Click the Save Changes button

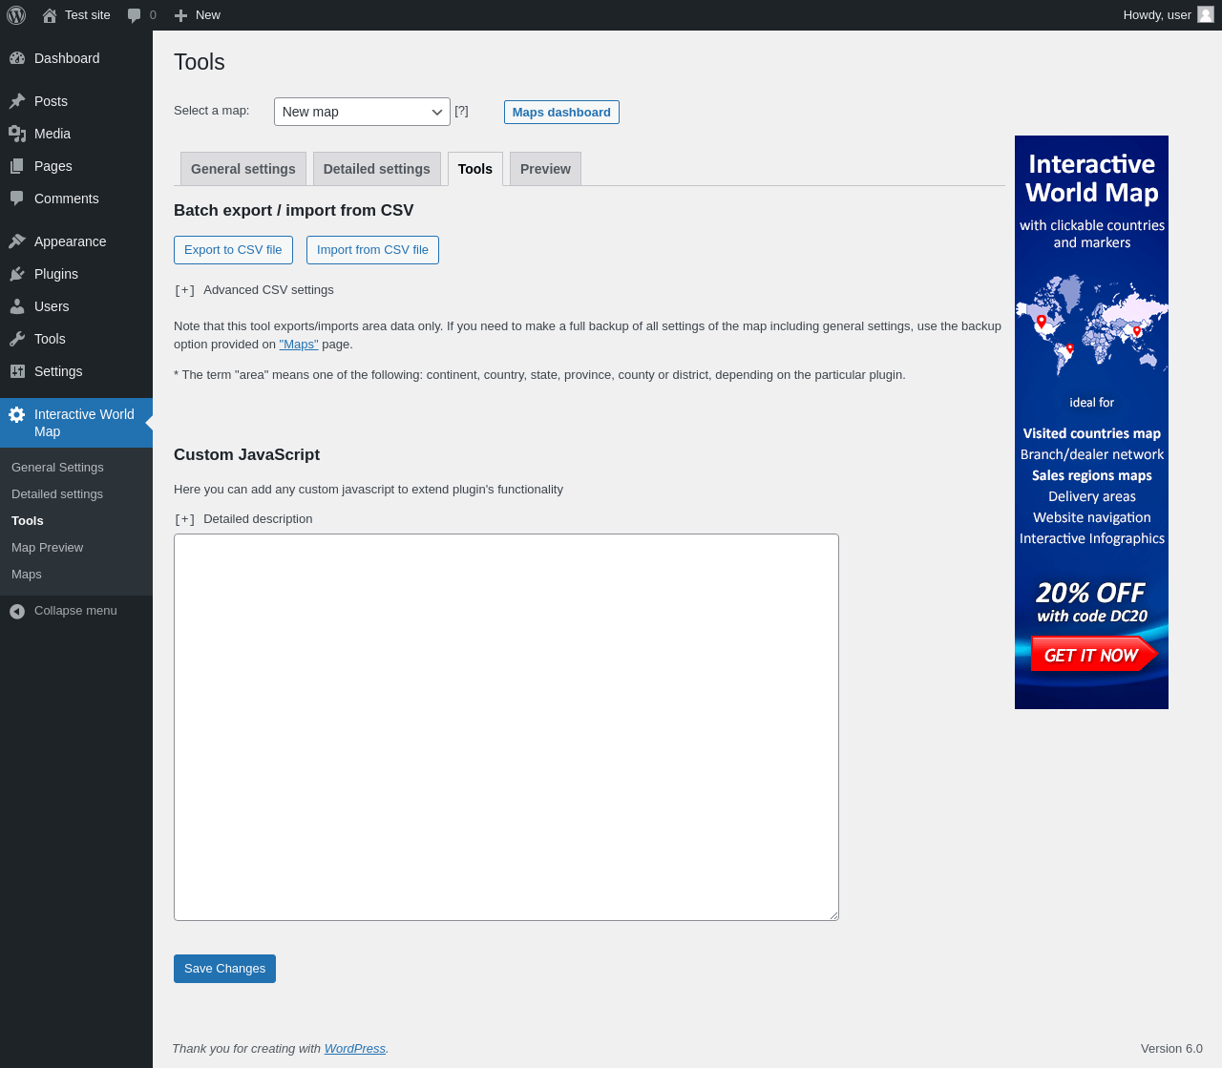pos(224,969)
